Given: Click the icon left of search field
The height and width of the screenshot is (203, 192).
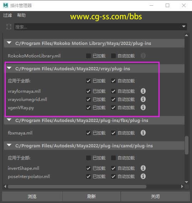Looking at the screenshot, I should pos(9,27).
